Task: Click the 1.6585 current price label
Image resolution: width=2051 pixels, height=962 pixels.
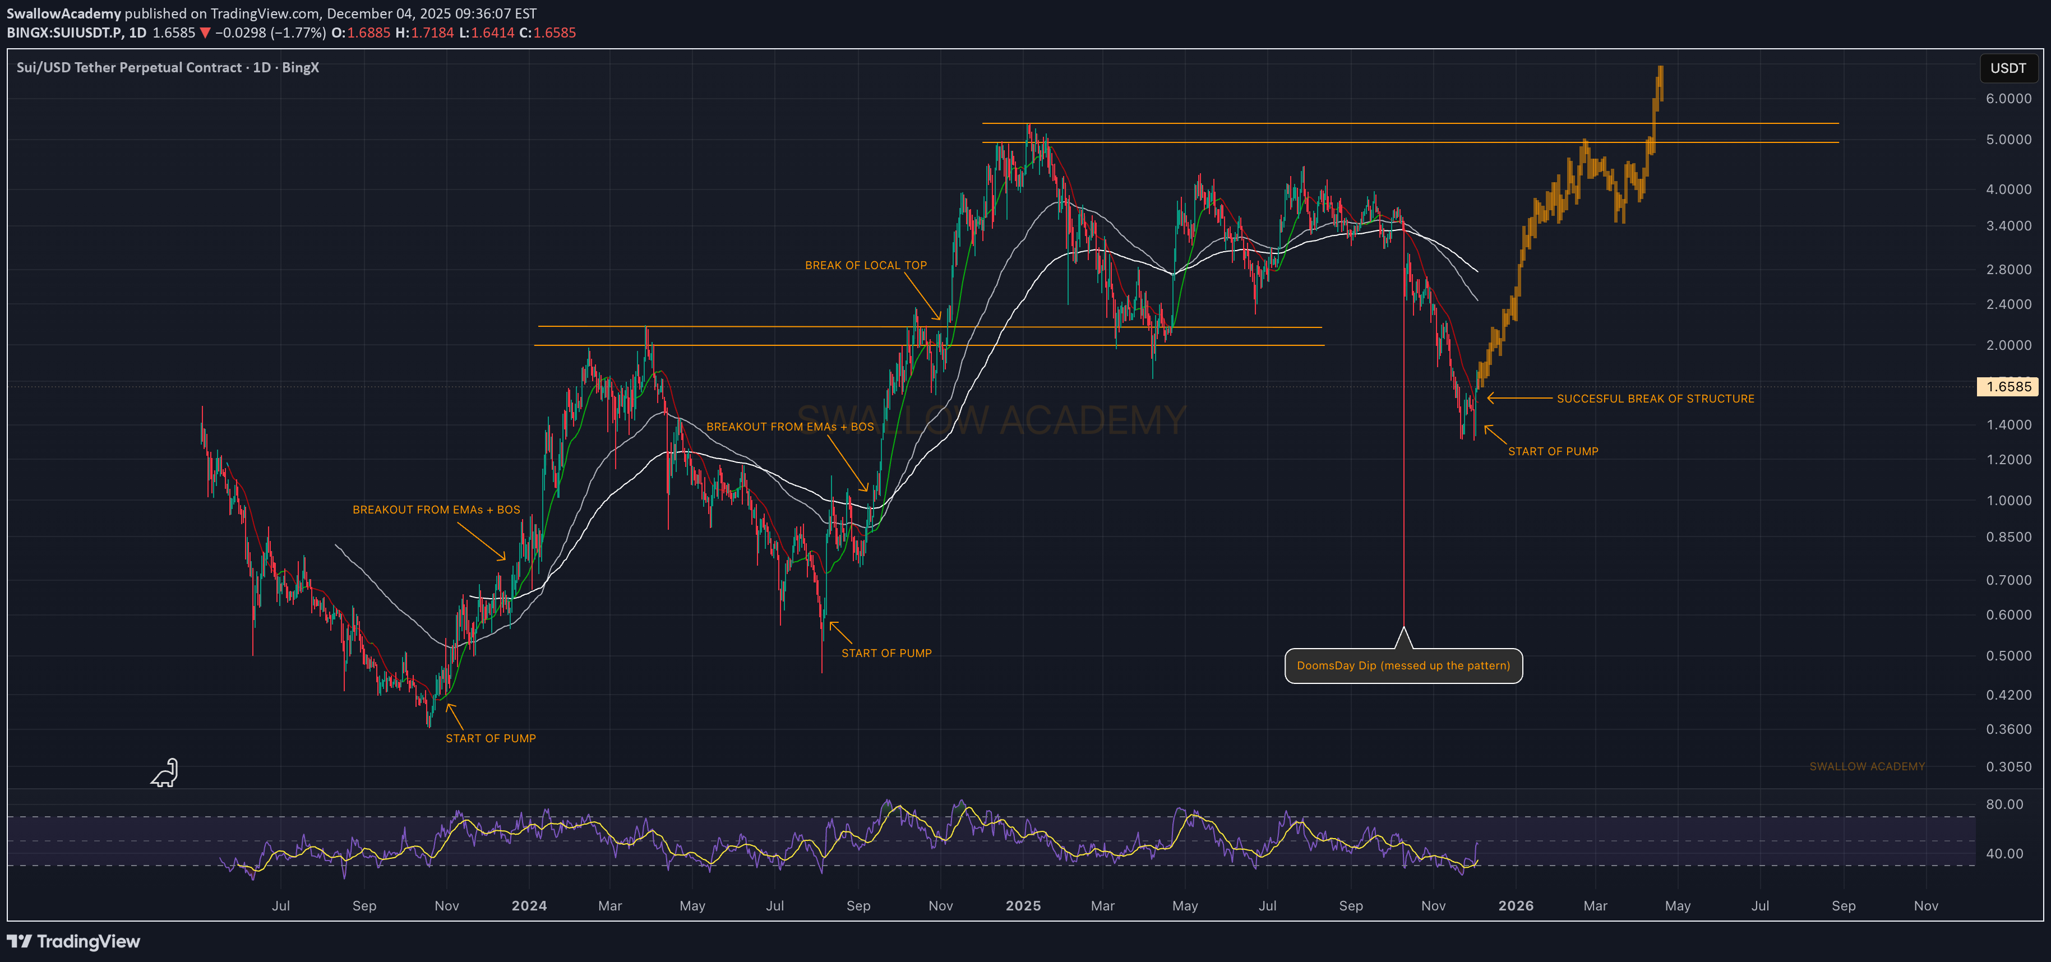Action: (2007, 387)
